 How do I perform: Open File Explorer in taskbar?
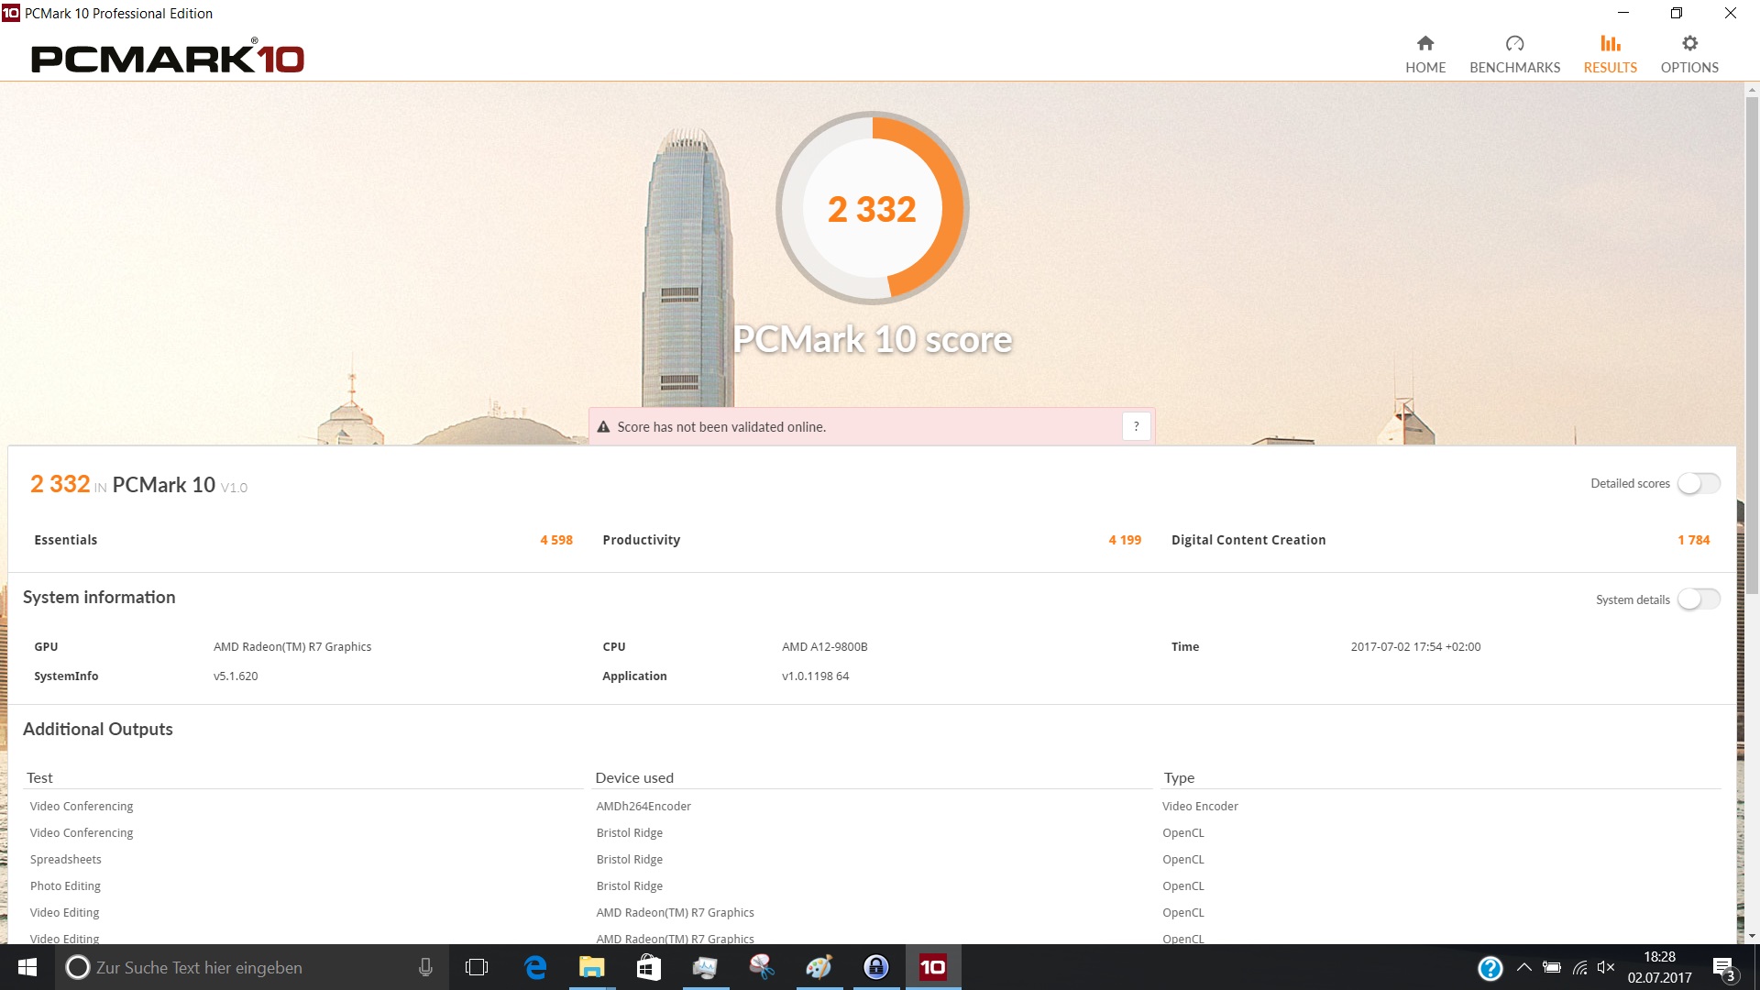(592, 967)
